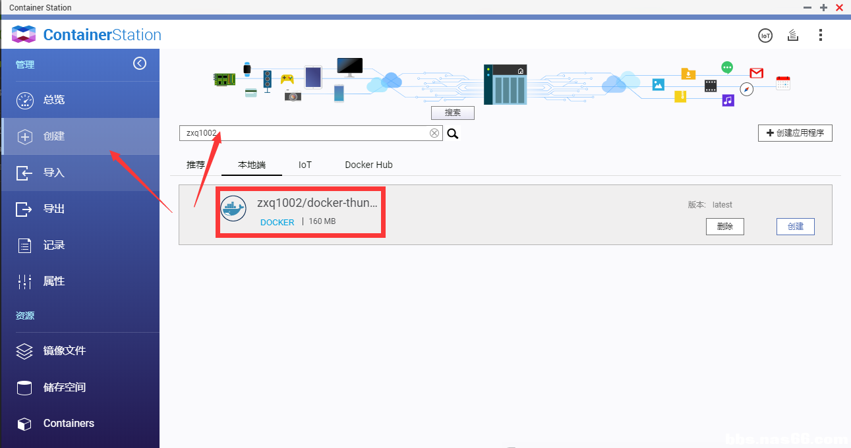Clear the search box text
851x448 pixels.
434,133
